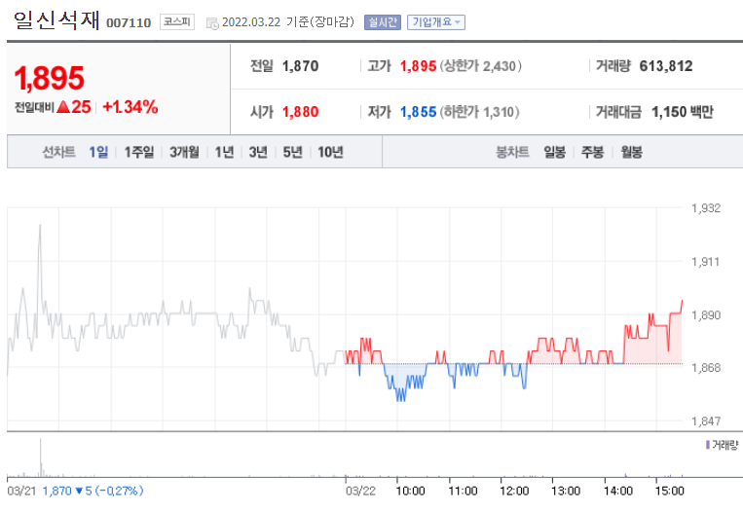
Task: Click the change rate +1.34%
Action: (x=130, y=107)
